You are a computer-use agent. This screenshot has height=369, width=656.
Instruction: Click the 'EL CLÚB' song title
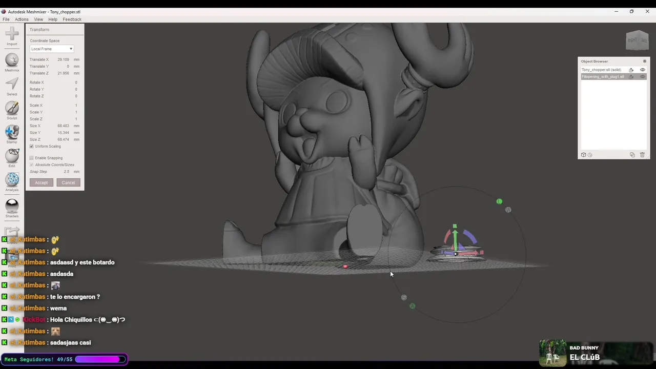pyautogui.click(x=585, y=358)
